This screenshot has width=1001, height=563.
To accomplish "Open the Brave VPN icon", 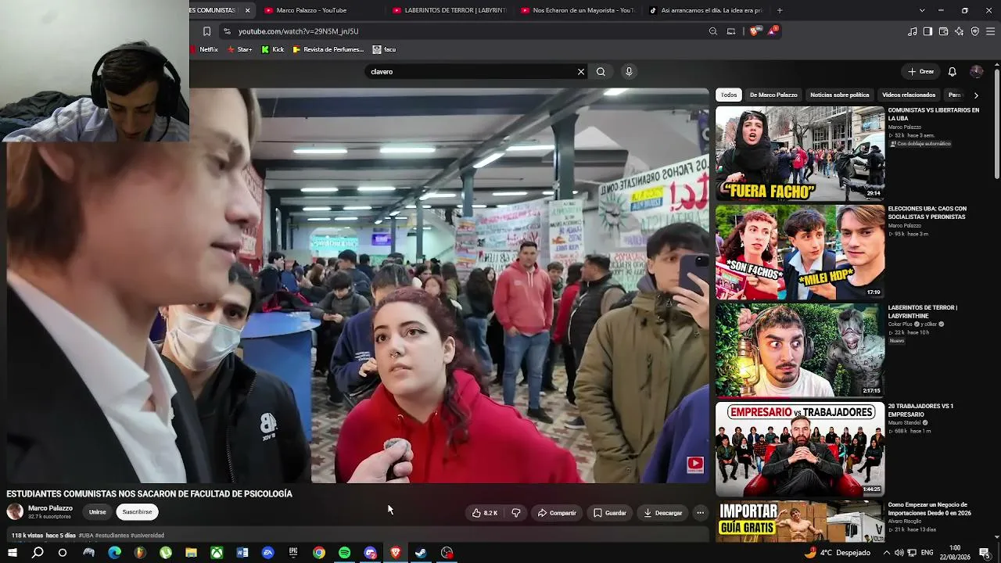I will [975, 31].
